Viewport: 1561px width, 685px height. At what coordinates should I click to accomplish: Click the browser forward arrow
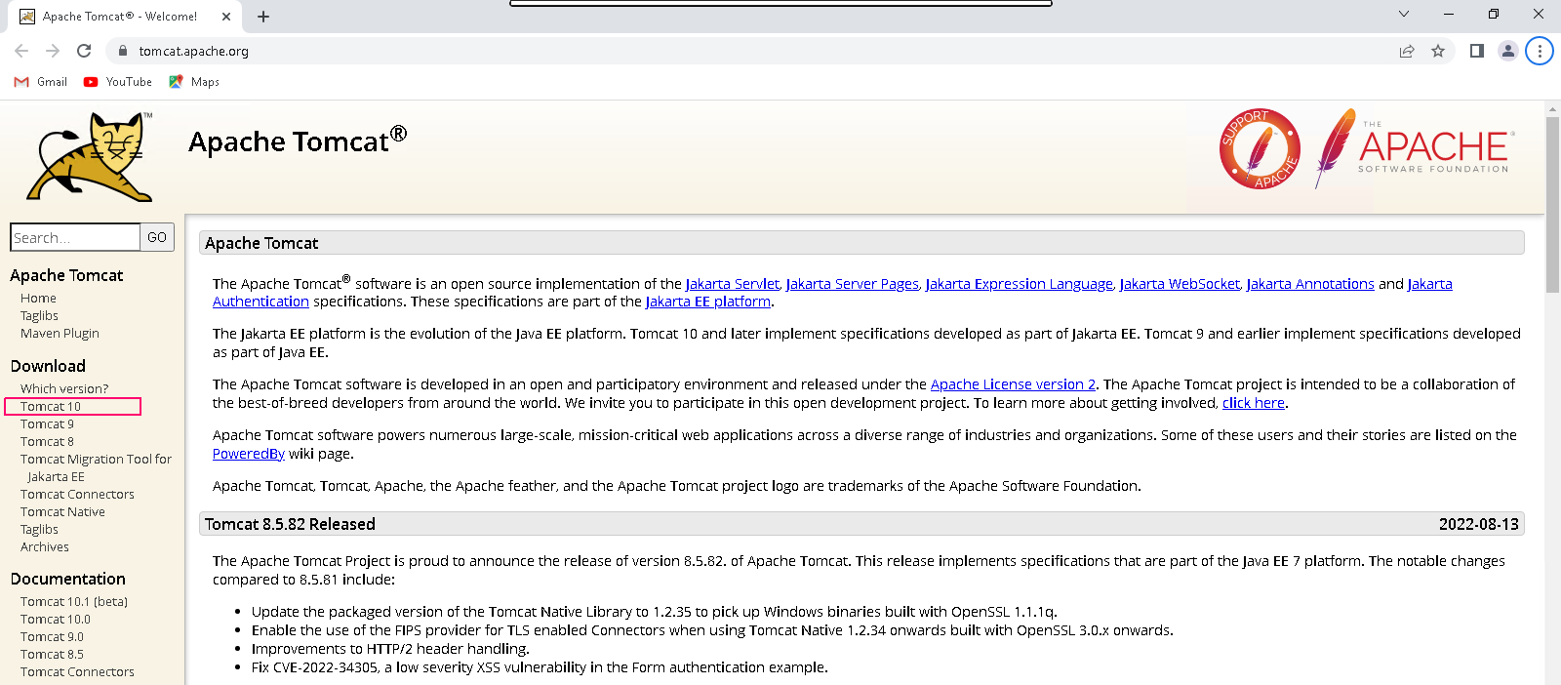(53, 51)
